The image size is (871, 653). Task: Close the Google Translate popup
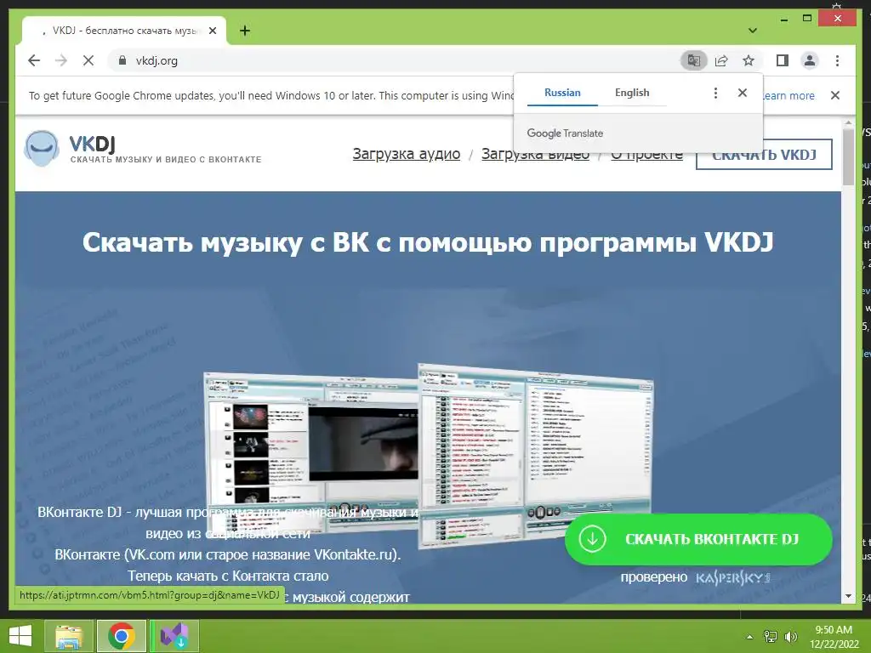[742, 93]
